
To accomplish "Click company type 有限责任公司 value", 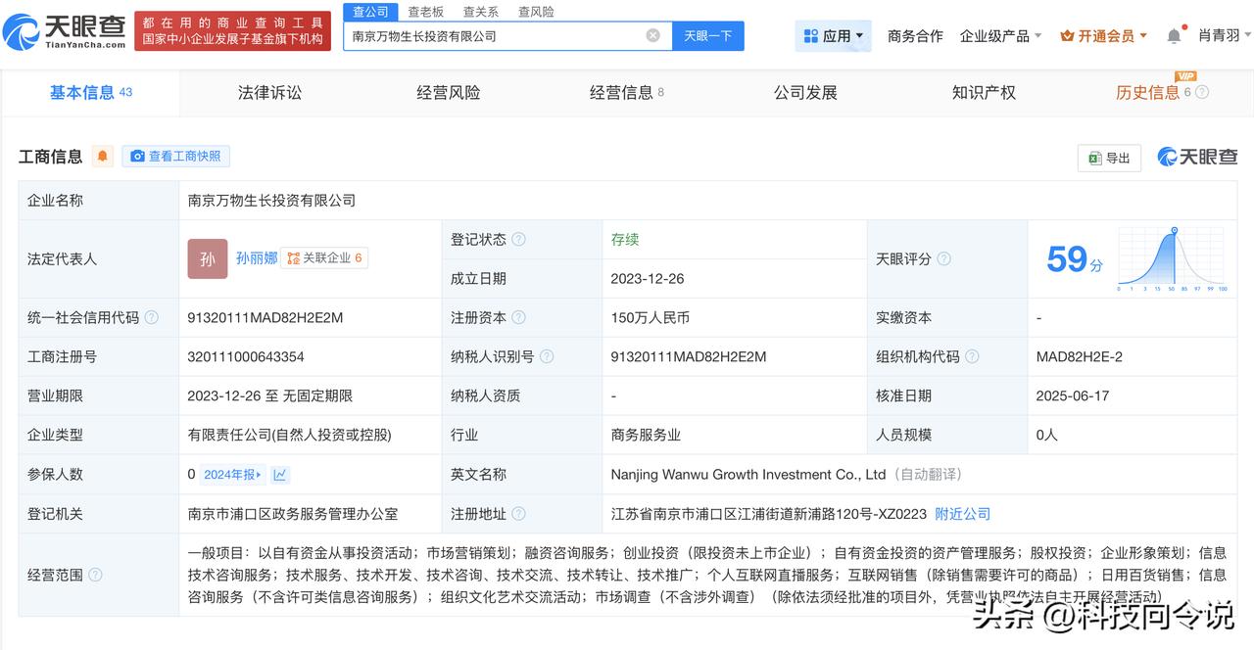I will [x=289, y=436].
